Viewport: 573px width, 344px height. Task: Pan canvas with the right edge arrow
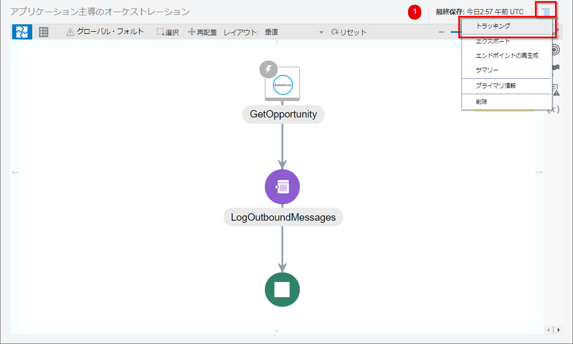click(x=539, y=172)
